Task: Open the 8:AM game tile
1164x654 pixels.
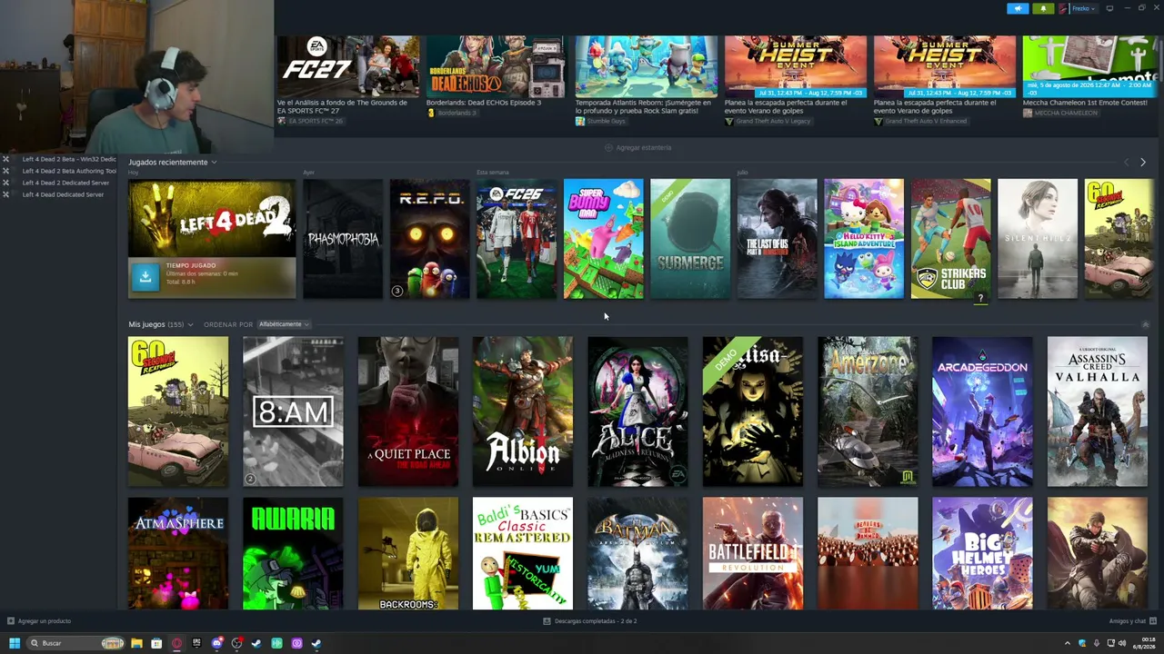Action: pyautogui.click(x=293, y=411)
